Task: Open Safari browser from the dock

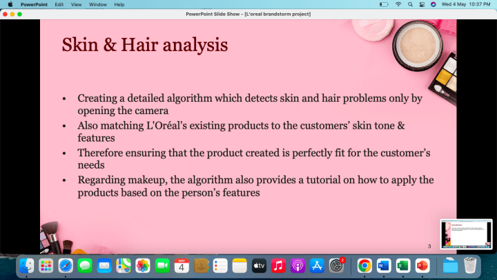Action: [66, 265]
